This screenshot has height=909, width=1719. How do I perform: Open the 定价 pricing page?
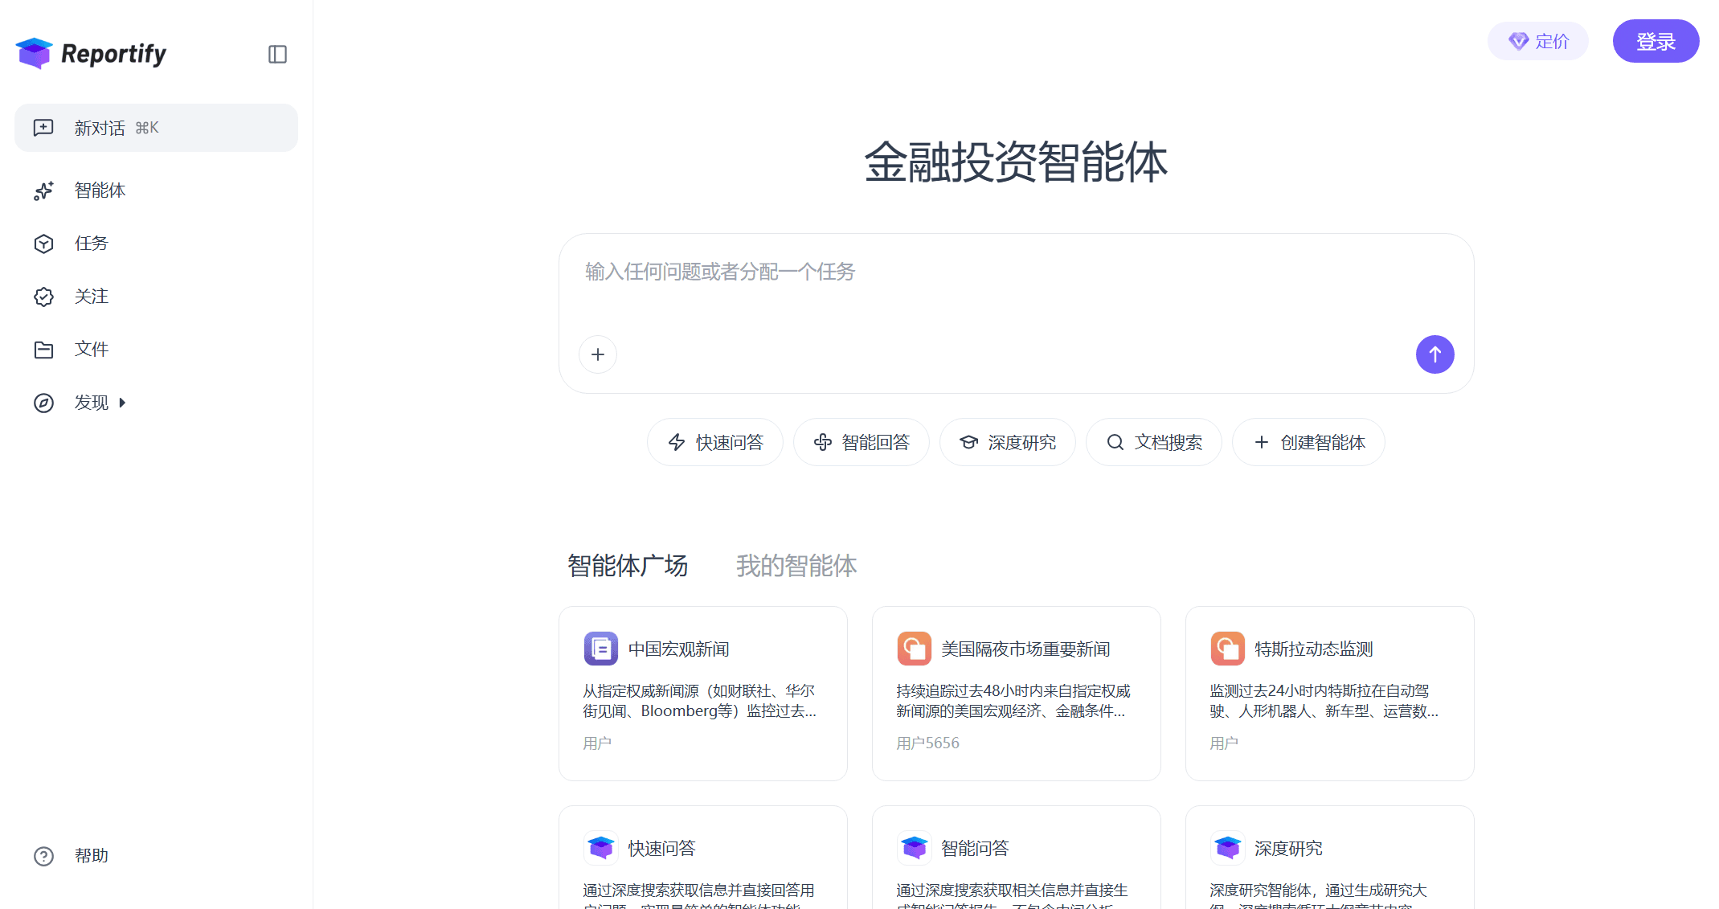click(1537, 40)
